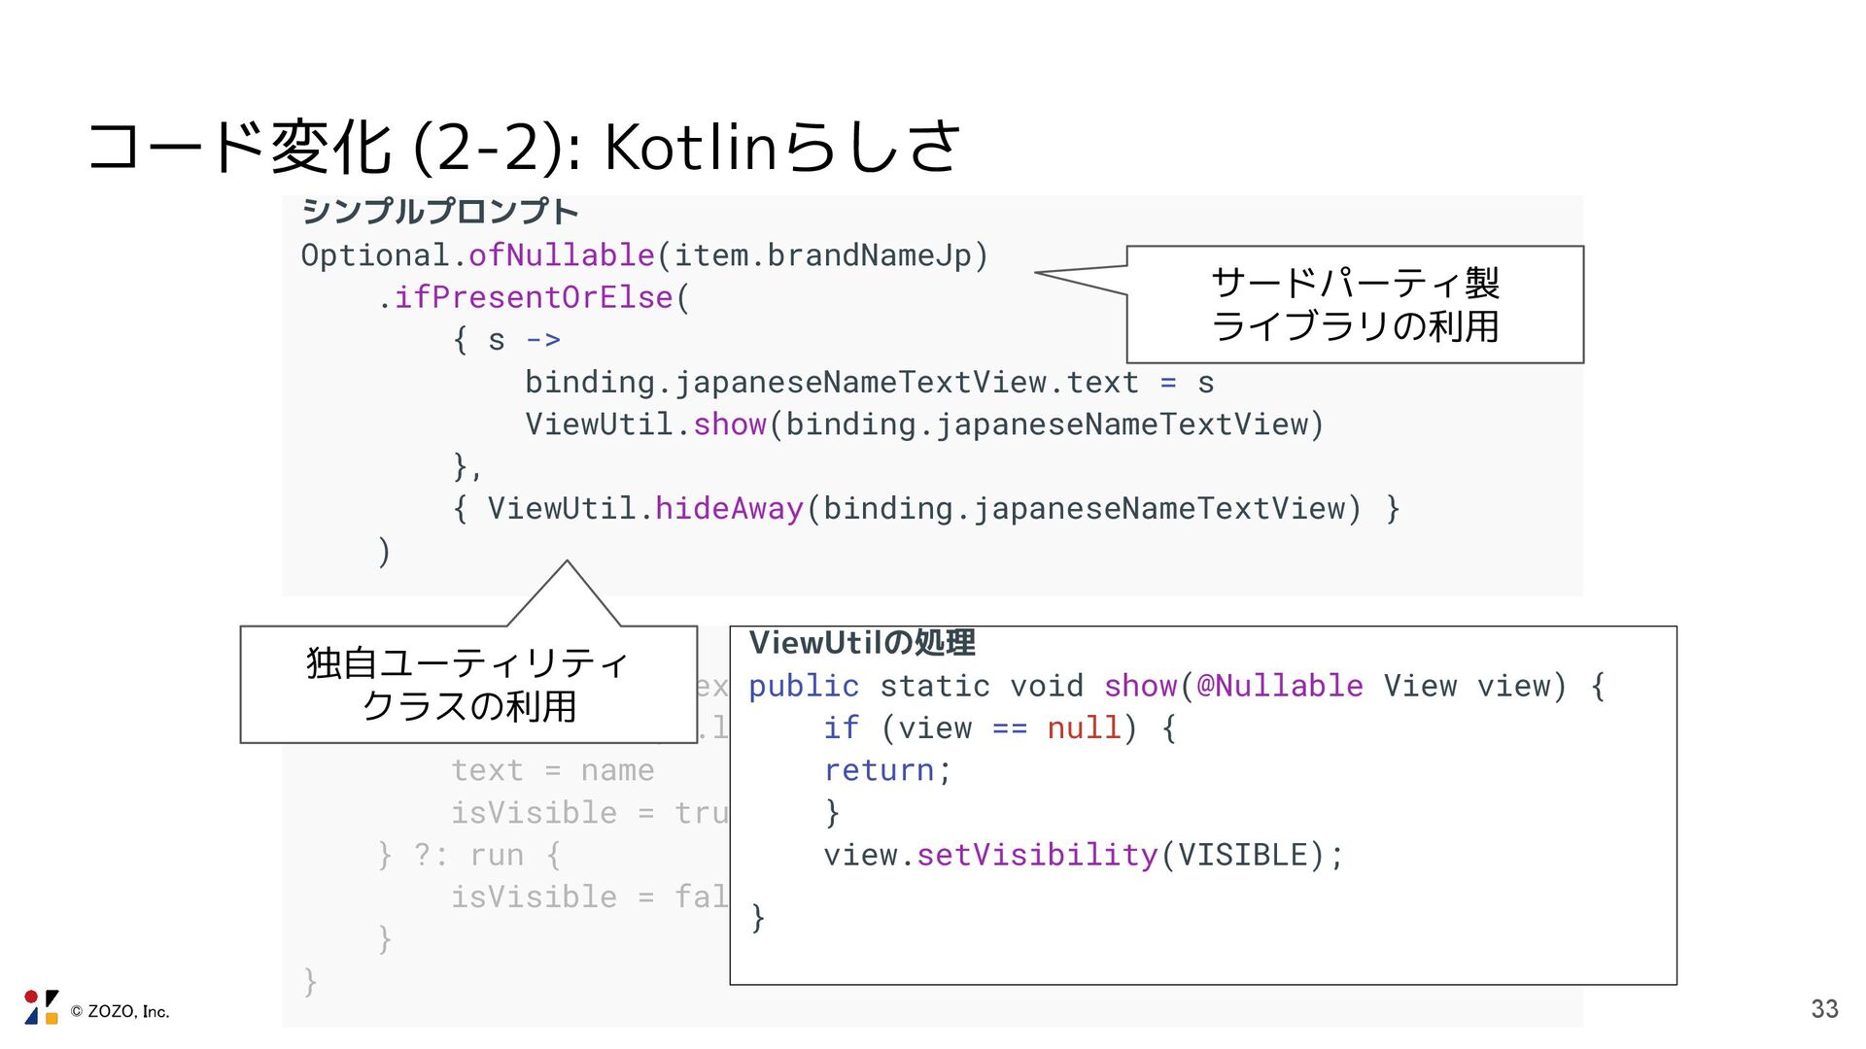Click the ViewUtilの処理 heading
Image resolution: width=1866 pixels, height=1049 pixels.
tap(862, 643)
